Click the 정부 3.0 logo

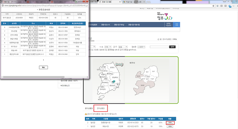click(x=165, y=16)
